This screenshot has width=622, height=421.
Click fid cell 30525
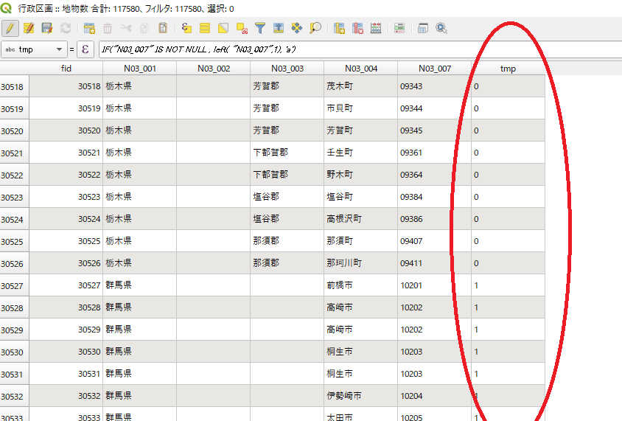[x=66, y=241]
